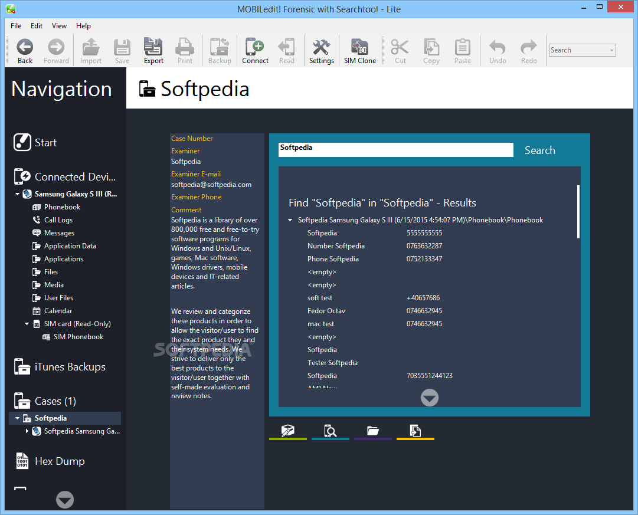Open the Help menu
Screen dimensions: 638x515
point(83,25)
